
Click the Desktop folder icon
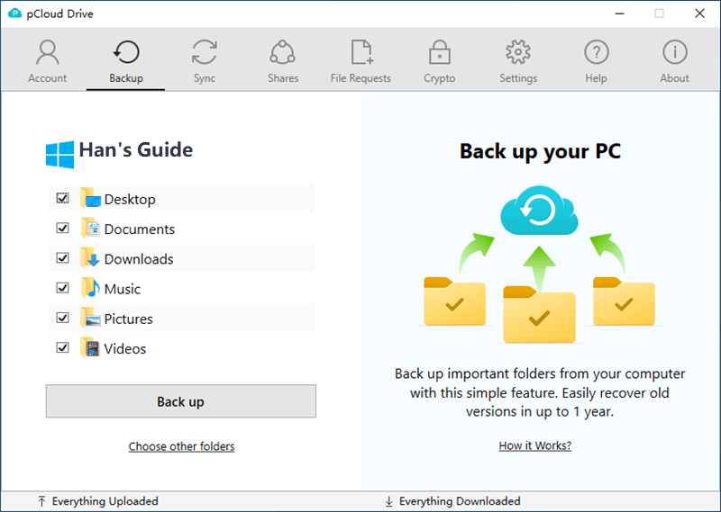(90, 198)
